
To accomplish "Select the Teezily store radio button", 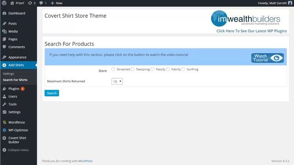I will 152,69.
